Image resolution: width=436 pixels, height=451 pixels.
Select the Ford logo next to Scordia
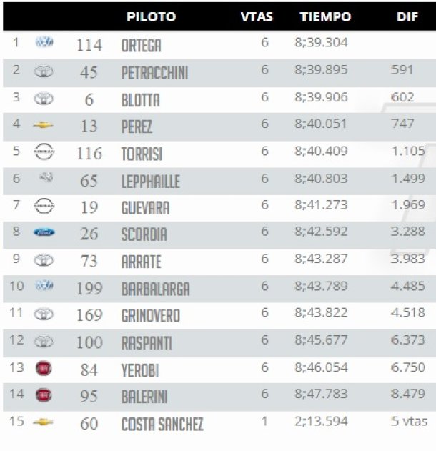(44, 232)
